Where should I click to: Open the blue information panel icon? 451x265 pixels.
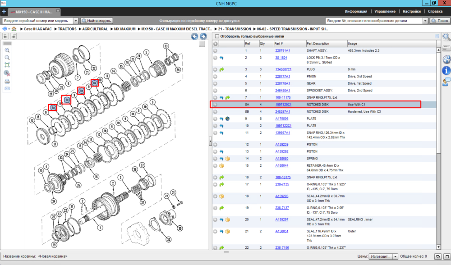pyautogui.click(x=446, y=70)
